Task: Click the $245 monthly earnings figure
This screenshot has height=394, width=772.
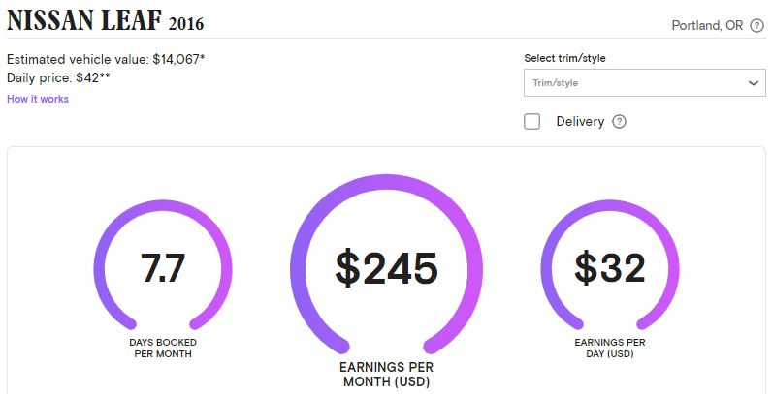Action: point(387,268)
